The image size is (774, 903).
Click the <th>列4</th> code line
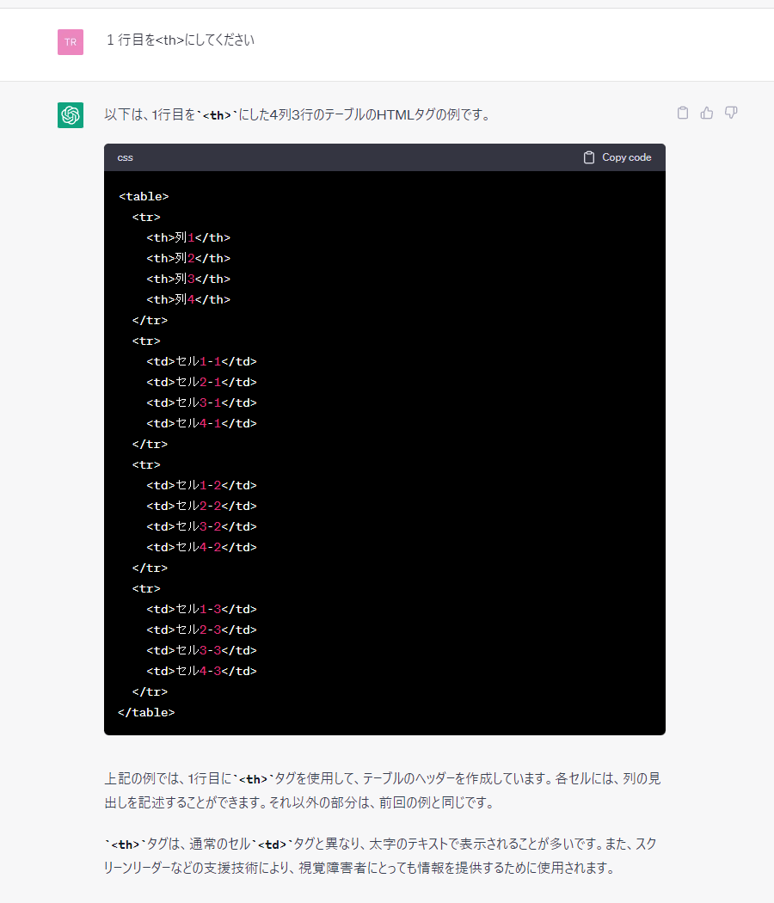188,300
